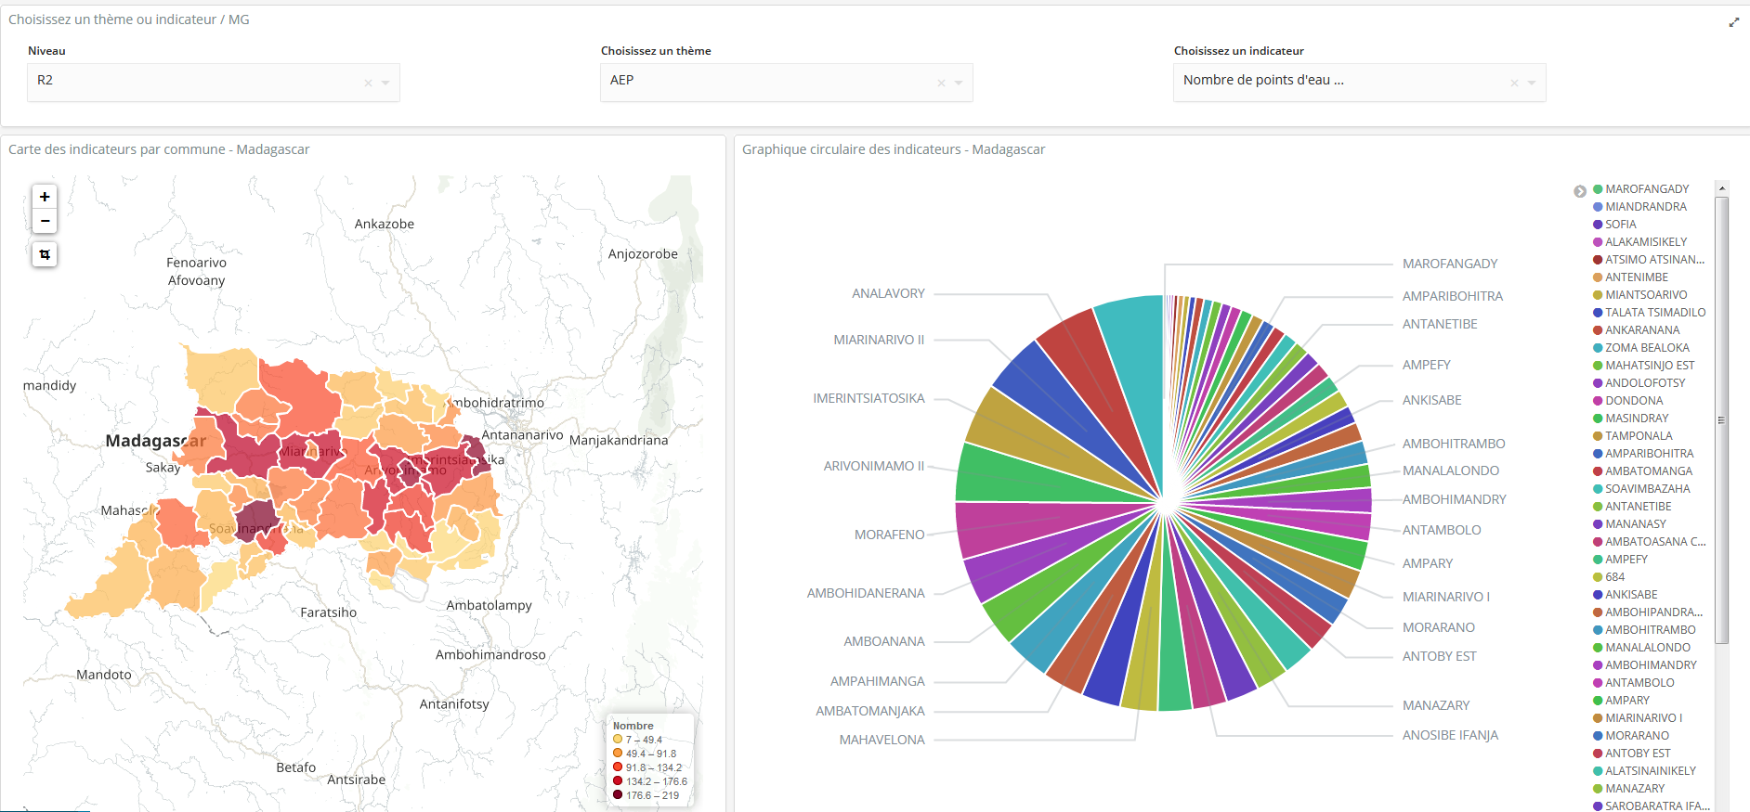
Task: Clear the Niveau R2 selection
Action: (x=368, y=84)
